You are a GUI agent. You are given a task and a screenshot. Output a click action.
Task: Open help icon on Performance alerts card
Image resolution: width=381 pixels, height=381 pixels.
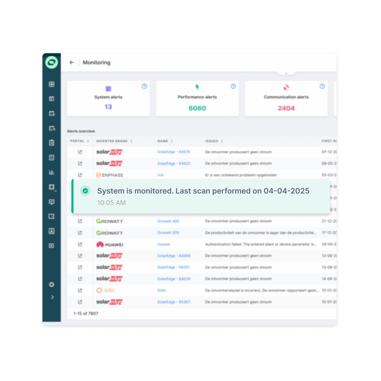233,86
